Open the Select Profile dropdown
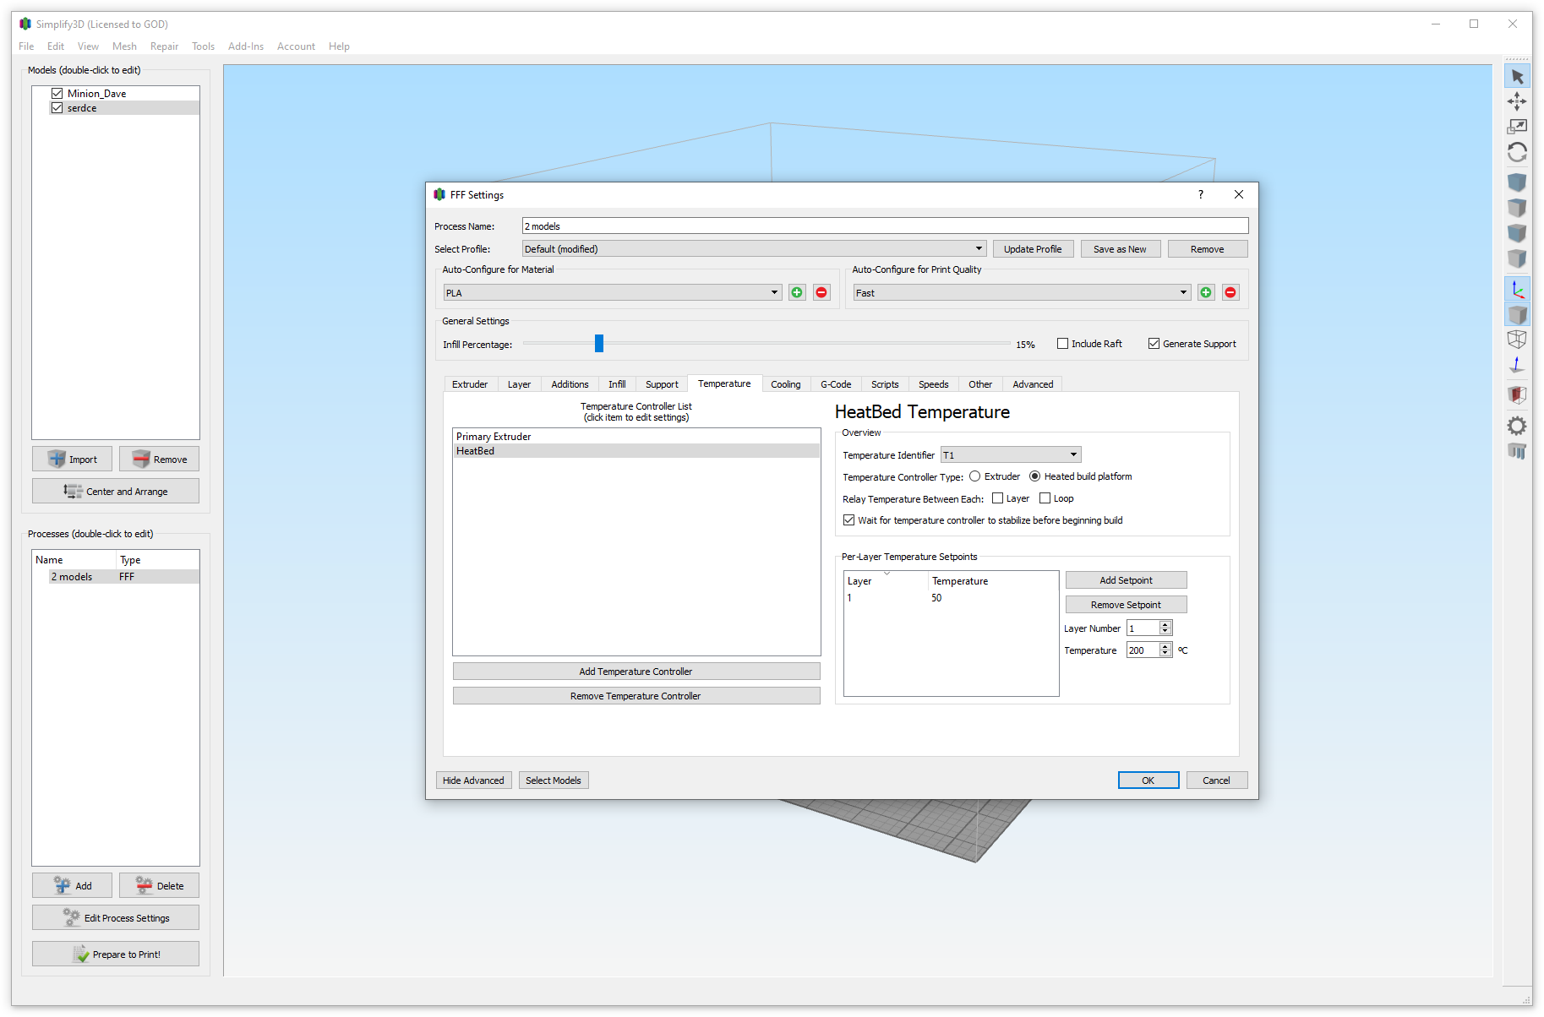The height and width of the screenshot is (1017, 1544). (x=754, y=249)
